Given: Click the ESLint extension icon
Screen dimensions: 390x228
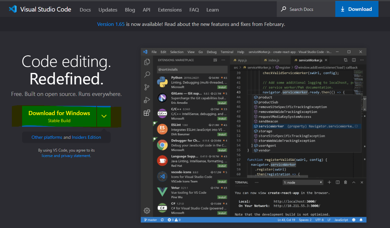Looking at the screenshot, I should point(162,129).
